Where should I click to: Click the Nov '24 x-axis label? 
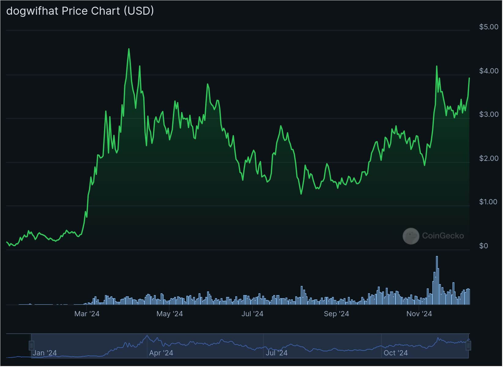point(419,314)
